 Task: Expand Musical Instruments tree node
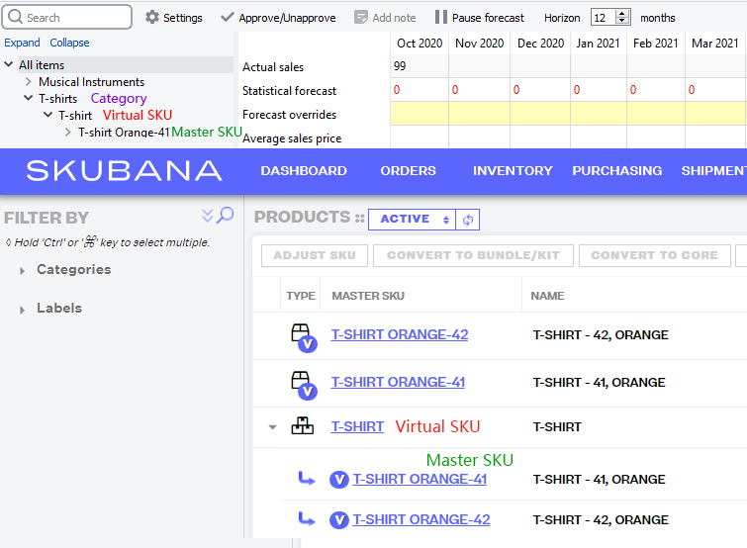pyautogui.click(x=29, y=82)
